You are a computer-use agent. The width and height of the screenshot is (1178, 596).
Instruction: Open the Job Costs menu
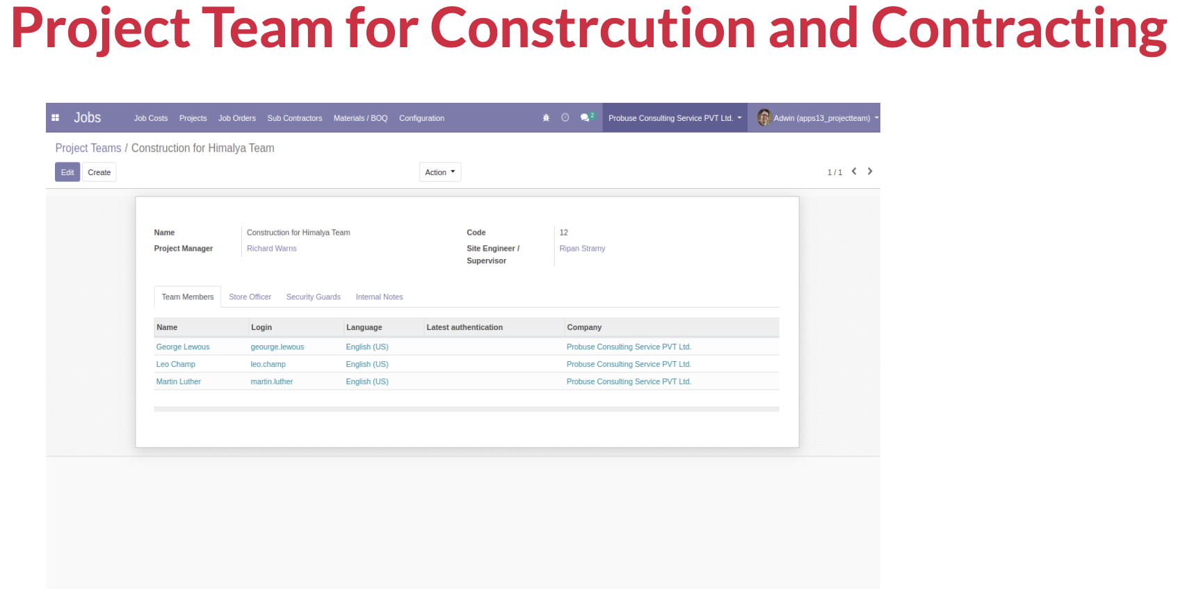pyautogui.click(x=151, y=118)
